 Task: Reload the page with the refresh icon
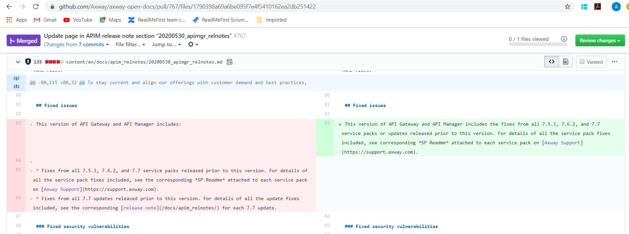coord(36,7)
